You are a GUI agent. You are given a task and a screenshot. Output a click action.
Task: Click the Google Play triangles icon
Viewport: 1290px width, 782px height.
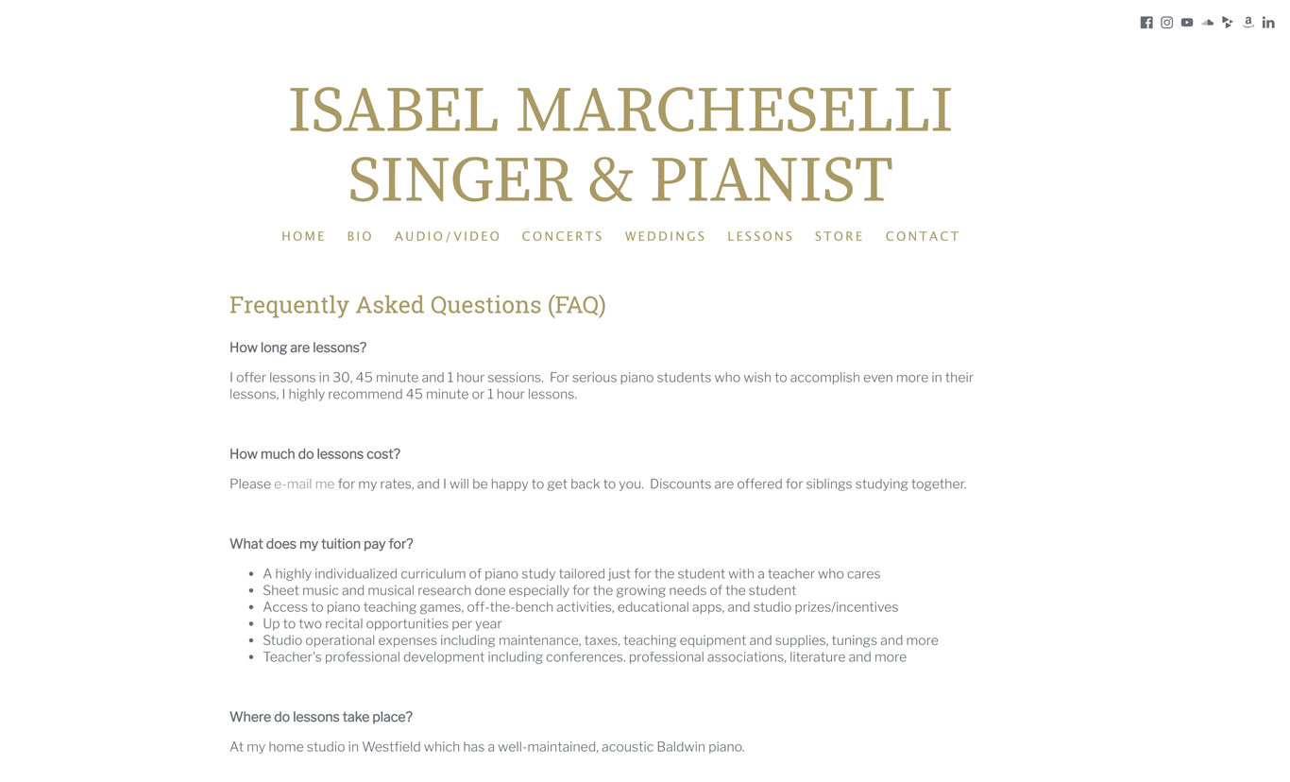(1228, 23)
